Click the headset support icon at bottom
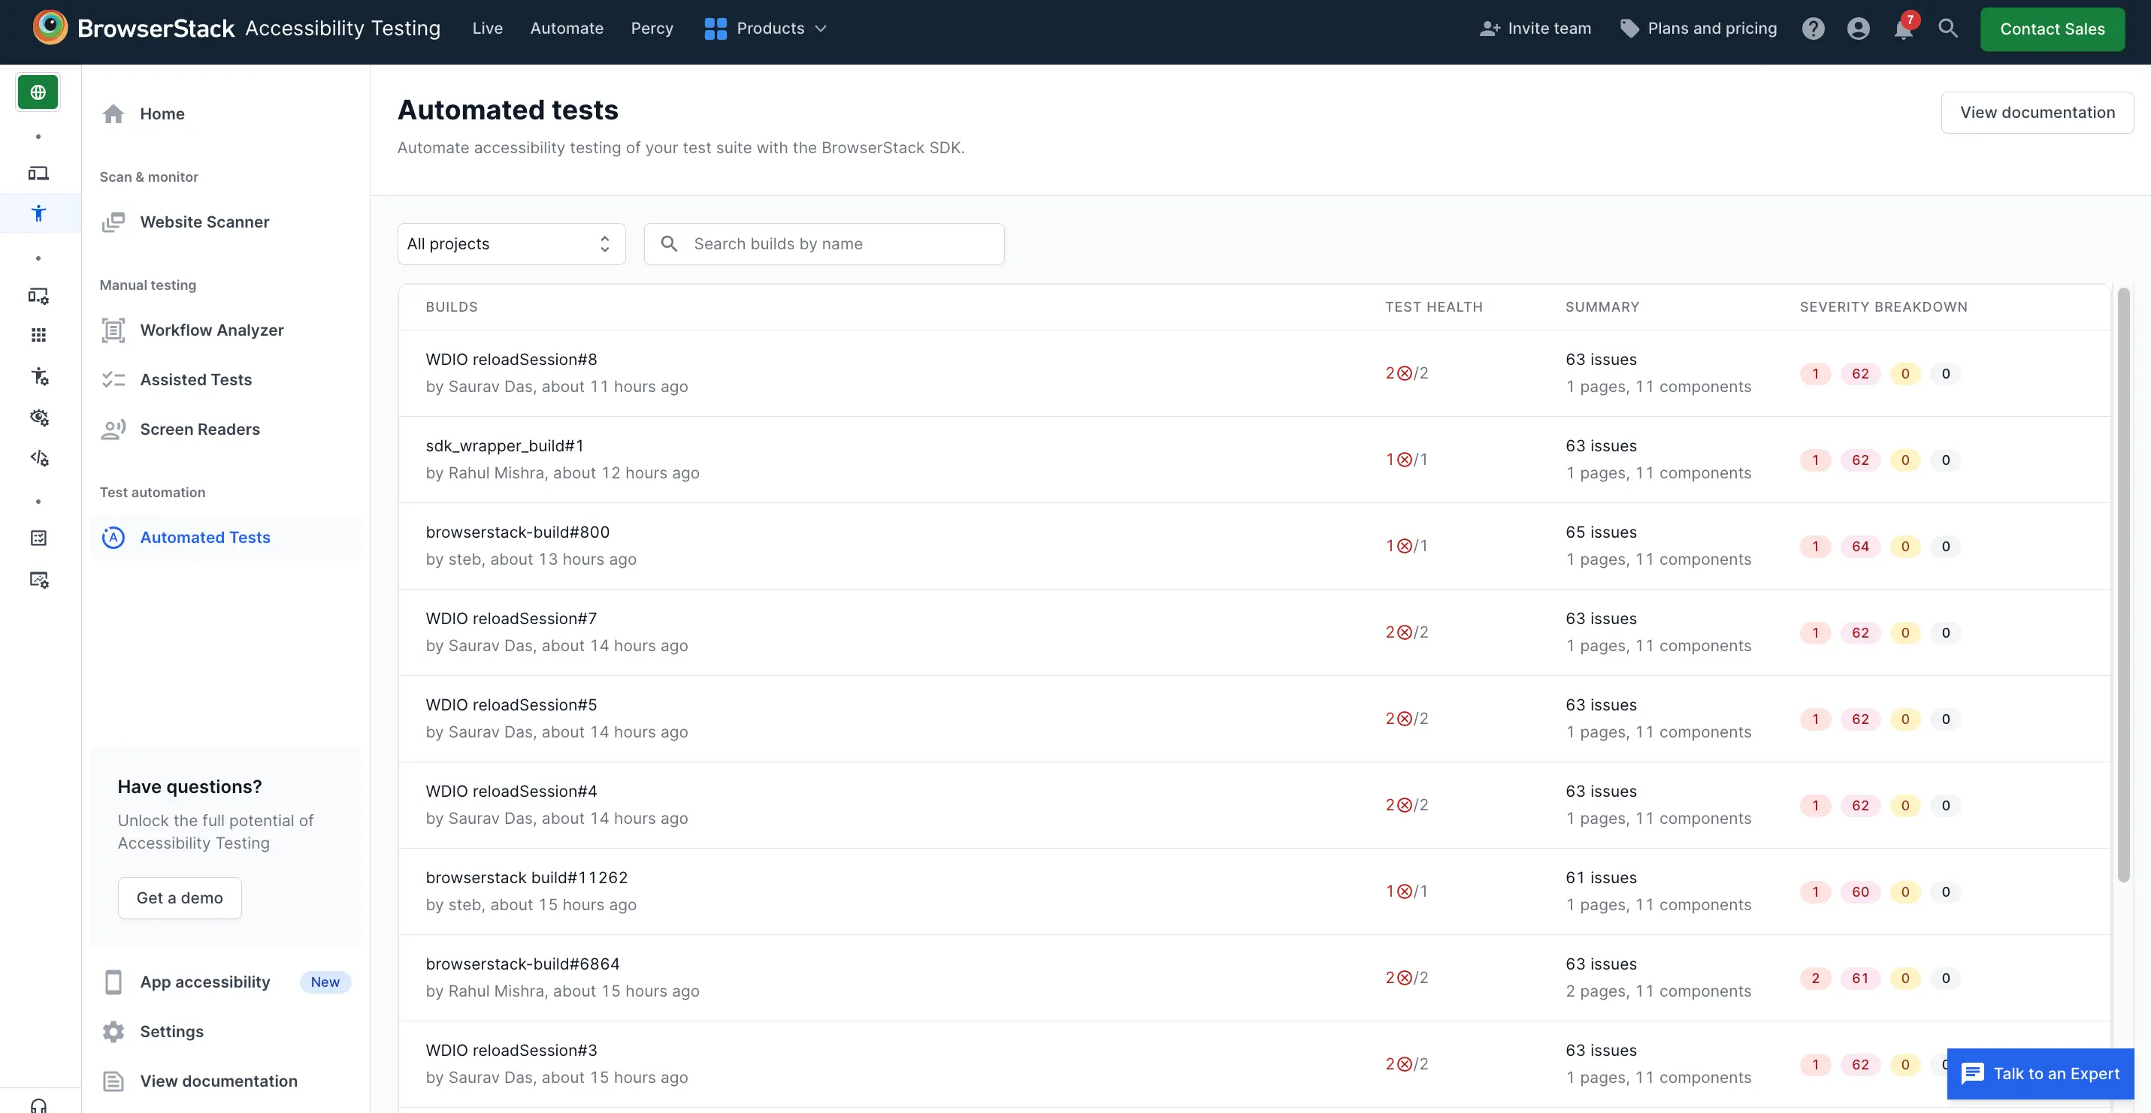 pyautogui.click(x=38, y=1105)
